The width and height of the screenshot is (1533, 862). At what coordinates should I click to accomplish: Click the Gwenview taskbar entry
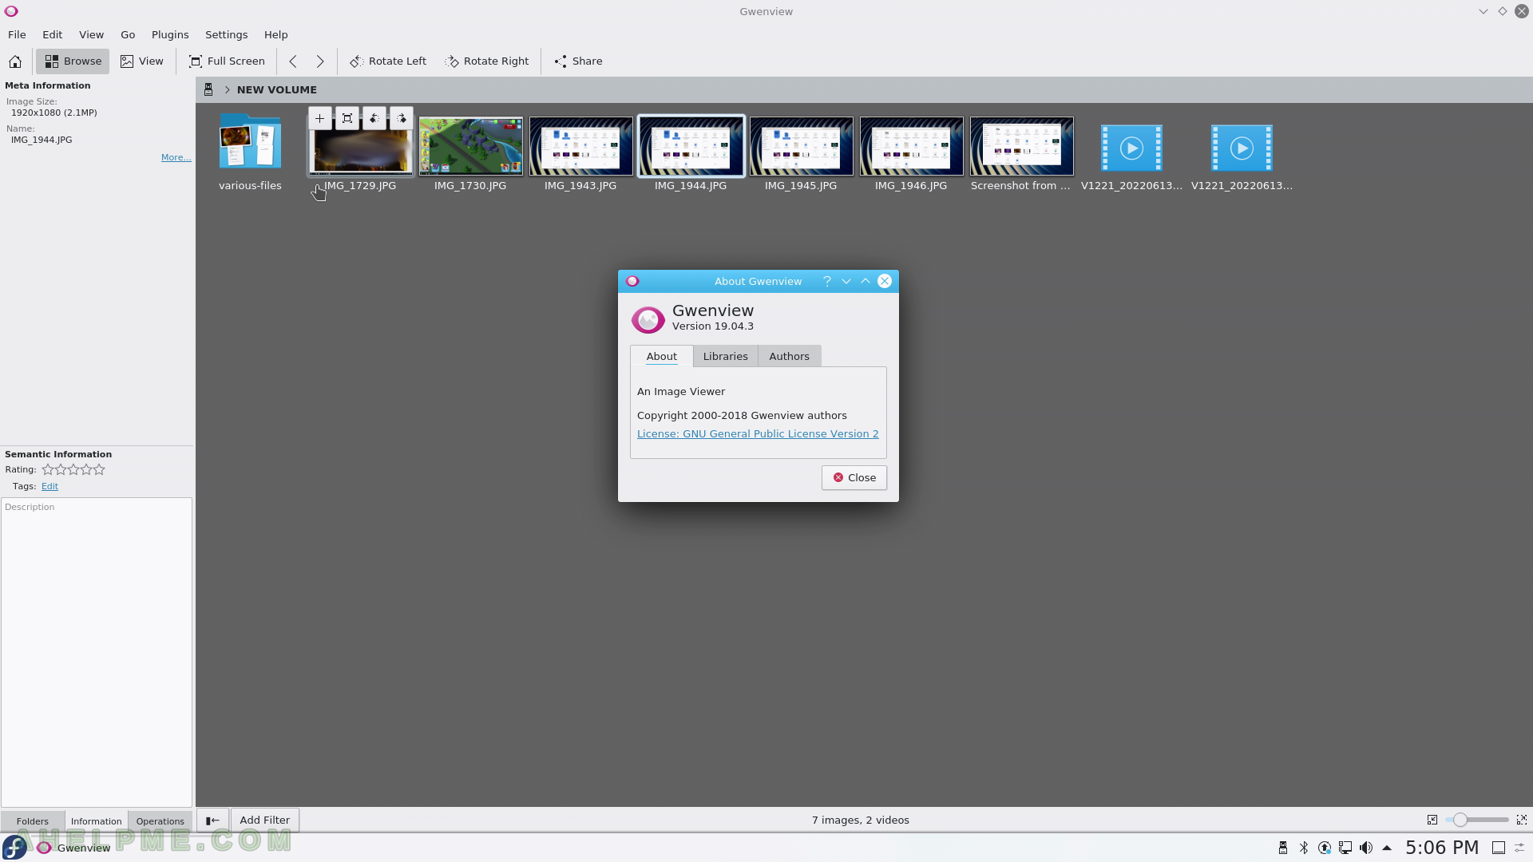coord(73,848)
